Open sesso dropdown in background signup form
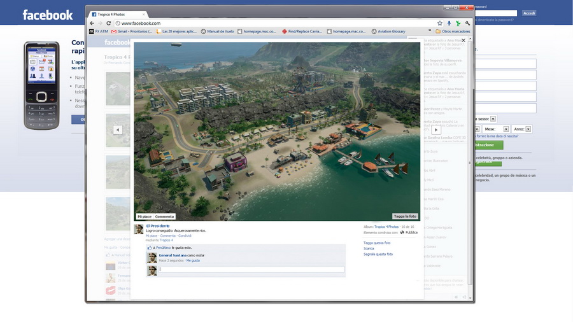The image size is (573, 322). [493, 119]
